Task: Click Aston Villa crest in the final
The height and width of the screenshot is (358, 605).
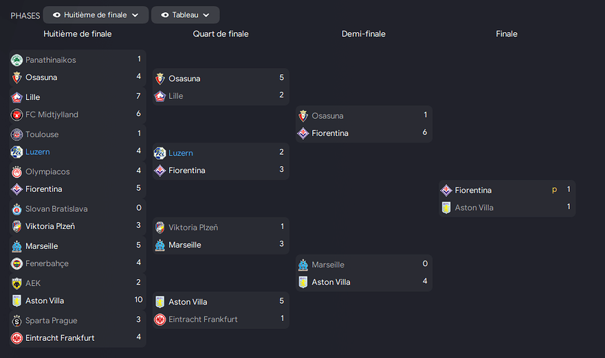Action: click(446, 208)
